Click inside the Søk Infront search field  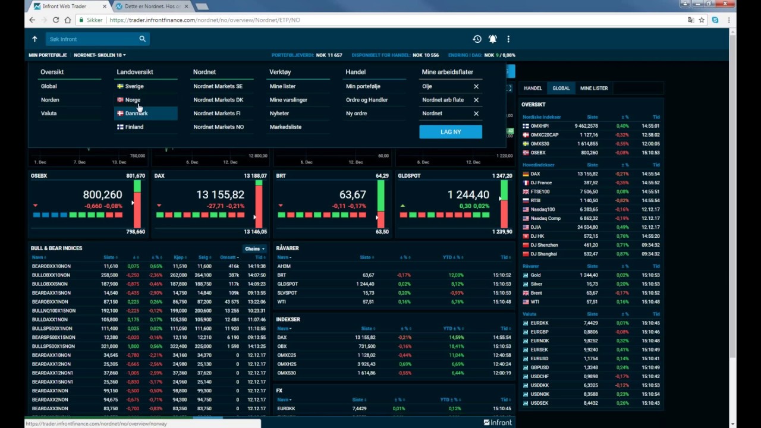92,39
